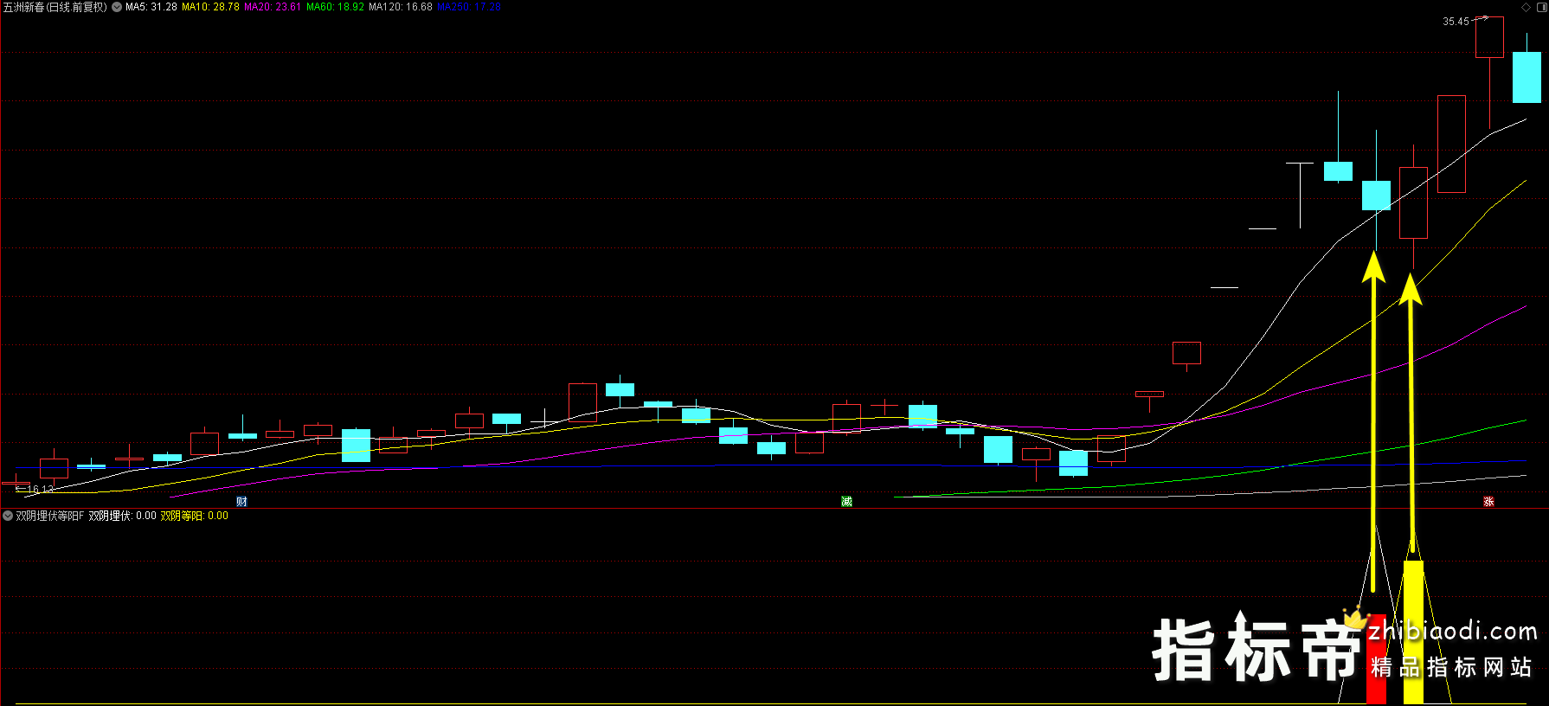Toggle the side panel icon at top right

(x=1541, y=7)
